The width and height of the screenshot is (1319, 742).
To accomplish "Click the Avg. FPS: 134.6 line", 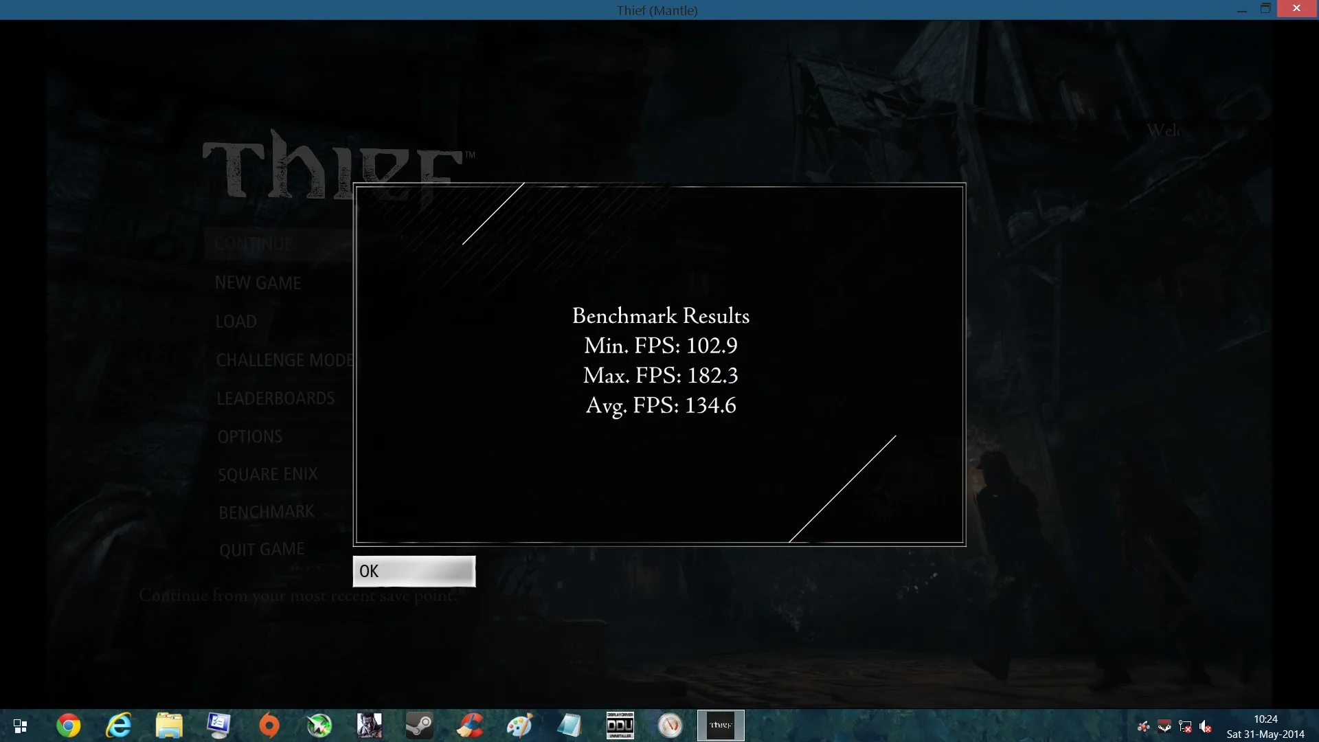I will pos(661,406).
